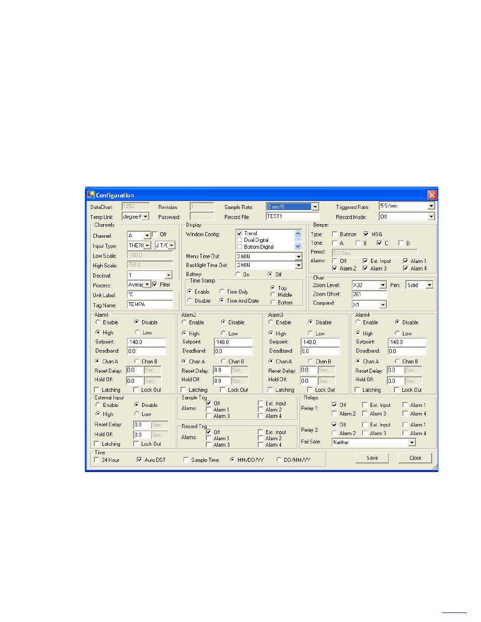The image size is (481, 622).
Task: Select DD/MM/YY date format
Action: 279,460
